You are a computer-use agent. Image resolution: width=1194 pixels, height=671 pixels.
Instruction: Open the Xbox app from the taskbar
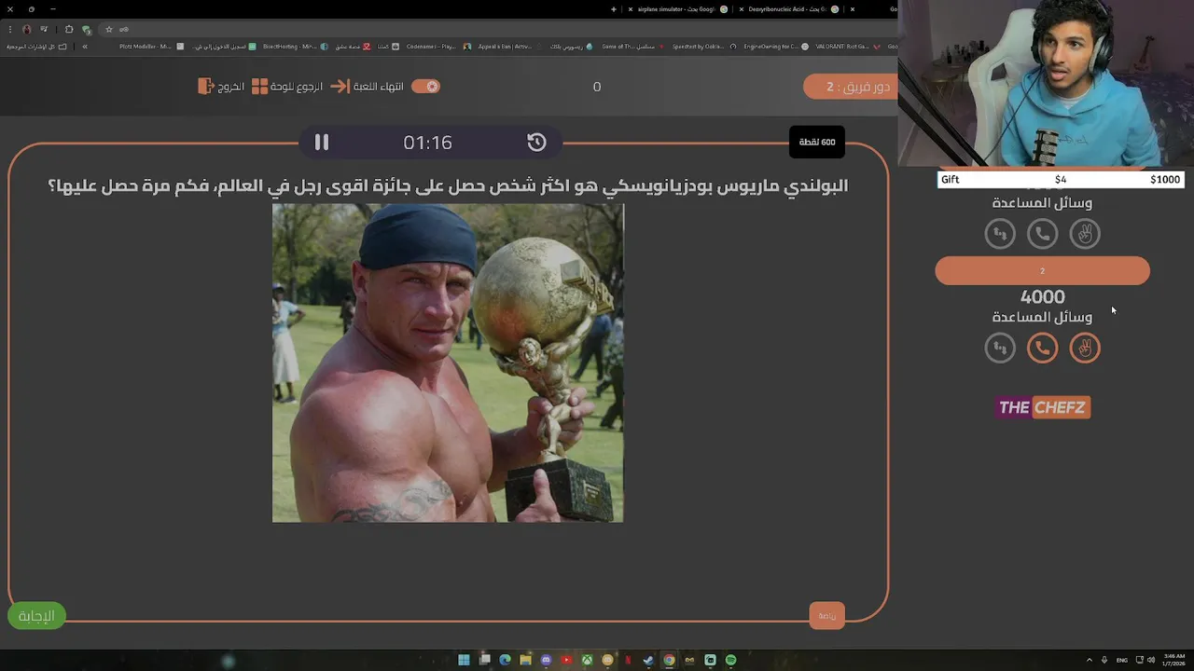coord(587,660)
